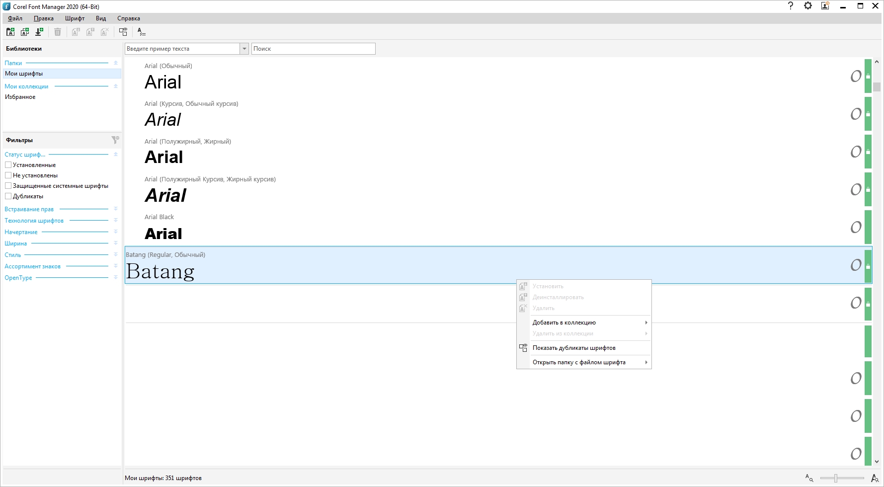Collapse the Папки section
This screenshot has width=884, height=487.
tap(115, 63)
